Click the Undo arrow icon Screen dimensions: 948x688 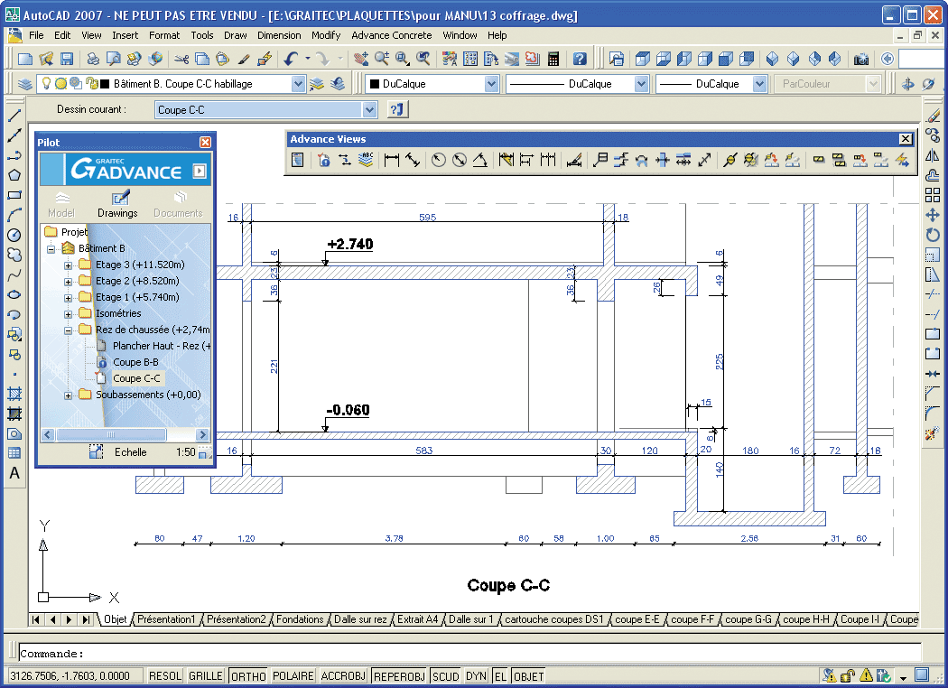(291, 59)
